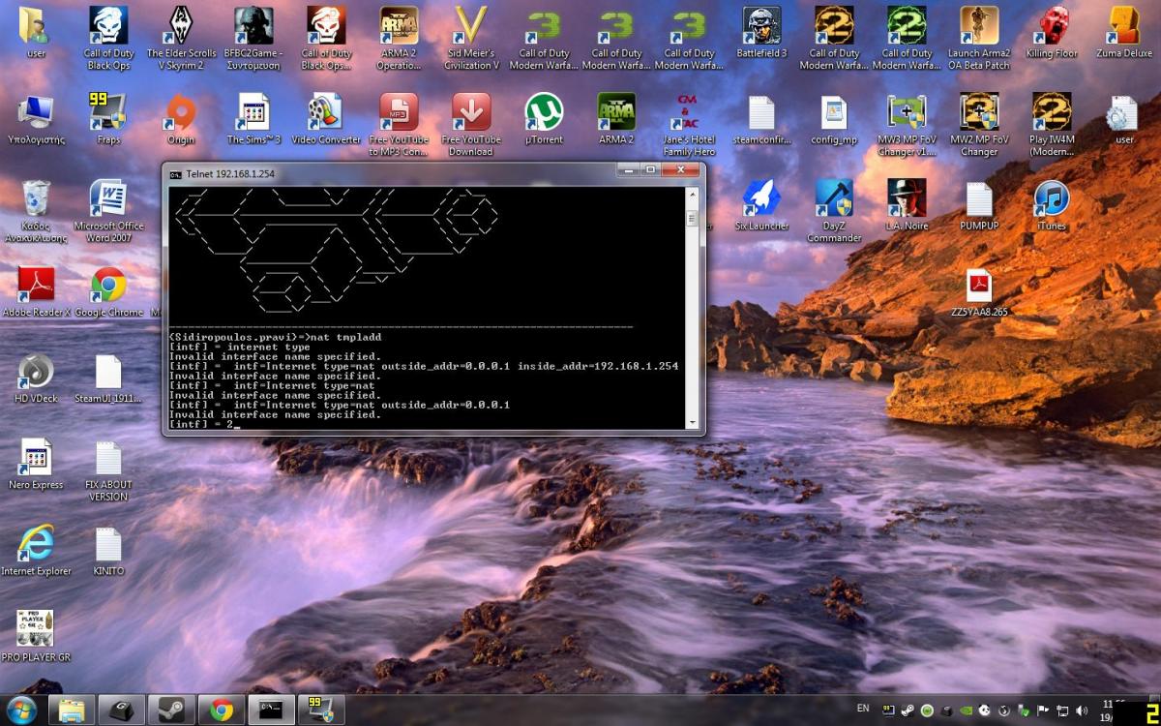Open The Elder Scrolls V Skyrim shortcut
The height and width of the screenshot is (726, 1161).
click(181, 38)
